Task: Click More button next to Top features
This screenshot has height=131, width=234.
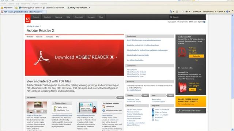Action: point(120,98)
